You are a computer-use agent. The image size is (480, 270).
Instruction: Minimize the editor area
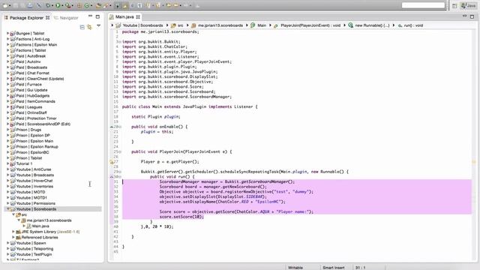click(x=464, y=16)
